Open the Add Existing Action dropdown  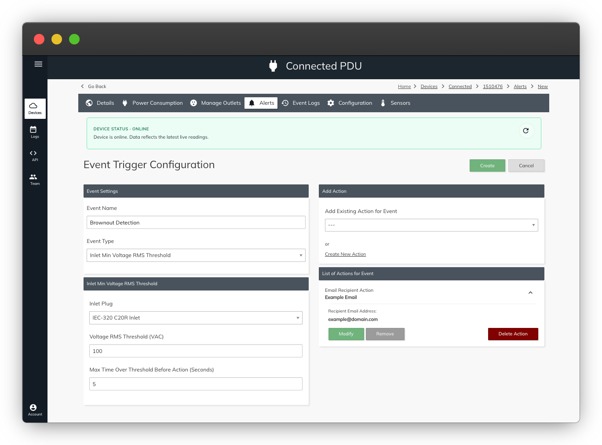[x=431, y=225]
